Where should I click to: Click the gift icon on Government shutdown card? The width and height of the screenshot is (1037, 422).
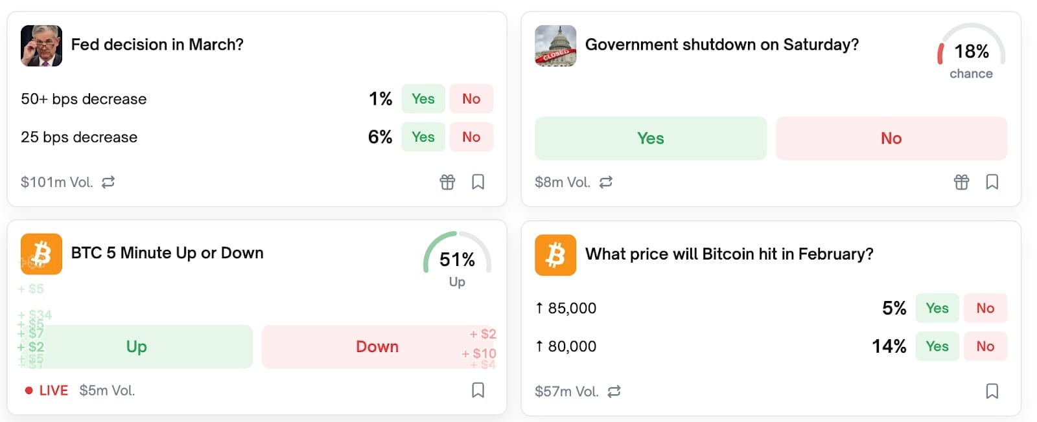(x=961, y=182)
